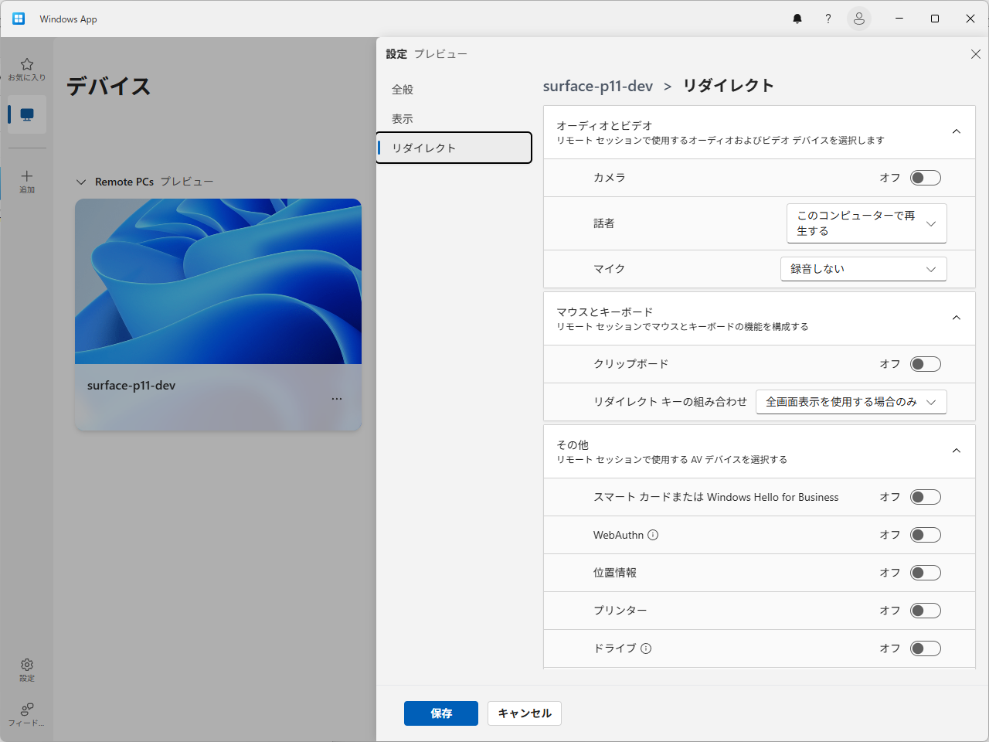Viewport: 989px width, 742px height.
Task: Select the リダイレクト settings tab
Action: tap(454, 148)
